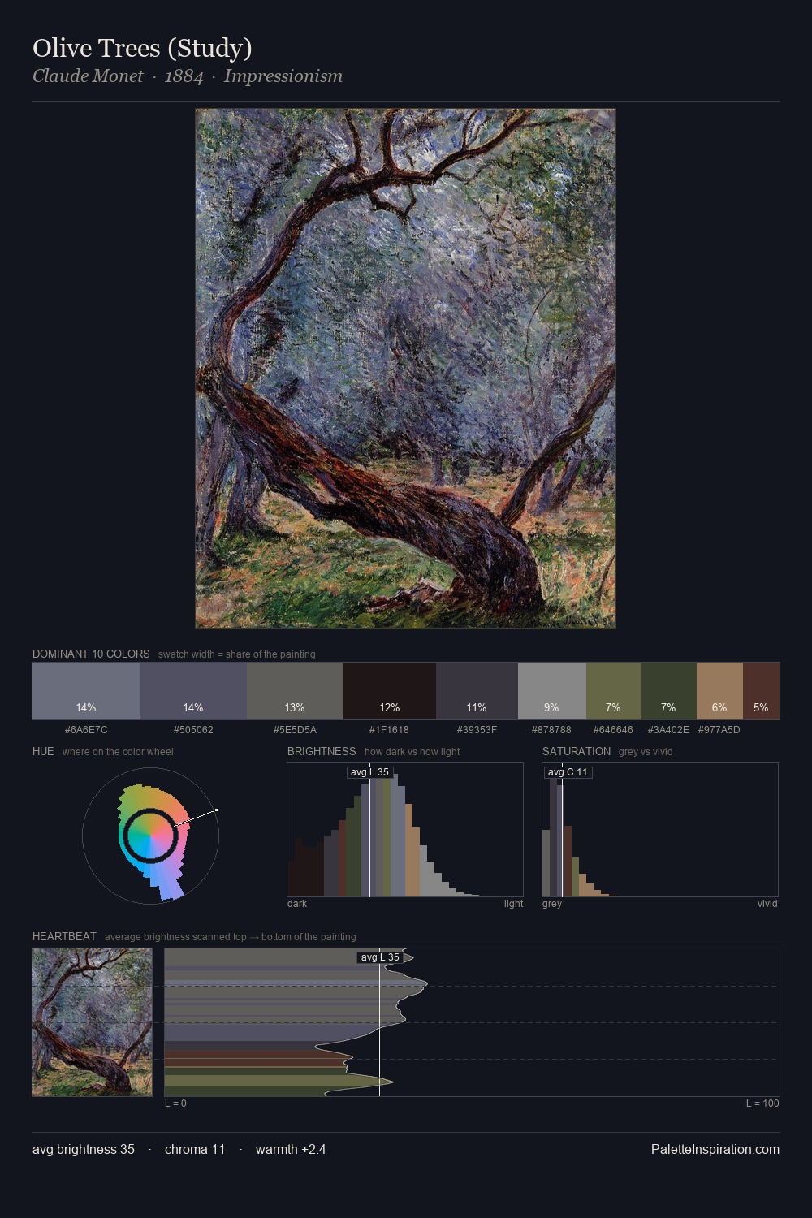This screenshot has width=812, height=1218.
Task: Click the 'avg L 35' label in Heartbeat chart
Action: [380, 957]
